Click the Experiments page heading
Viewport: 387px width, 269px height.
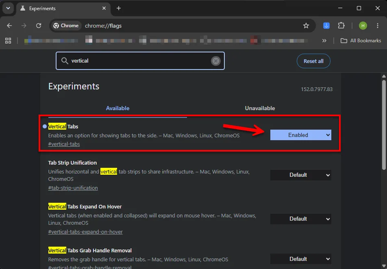point(74,87)
